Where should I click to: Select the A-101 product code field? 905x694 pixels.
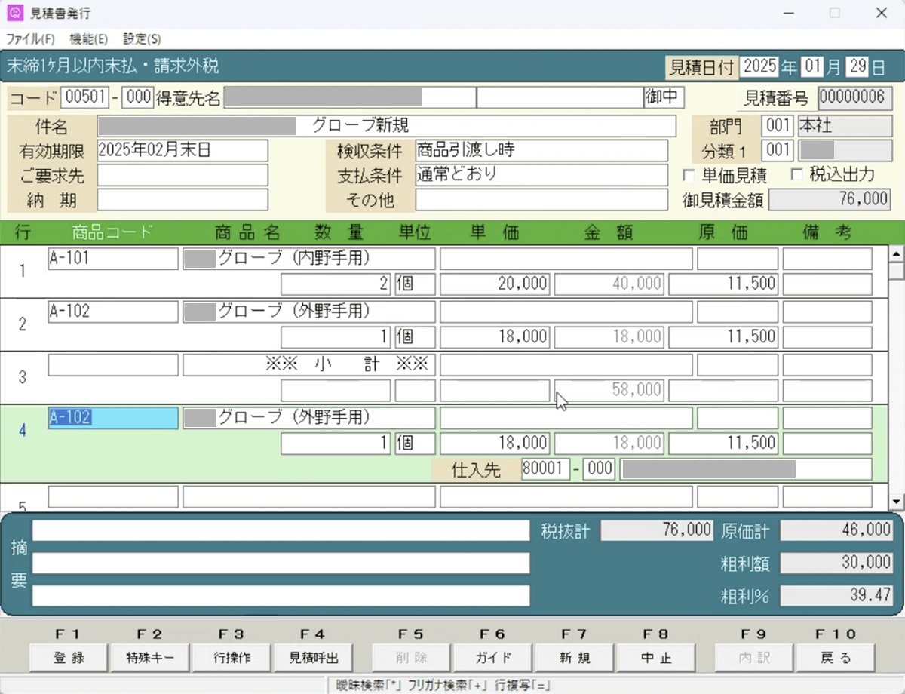tap(113, 259)
